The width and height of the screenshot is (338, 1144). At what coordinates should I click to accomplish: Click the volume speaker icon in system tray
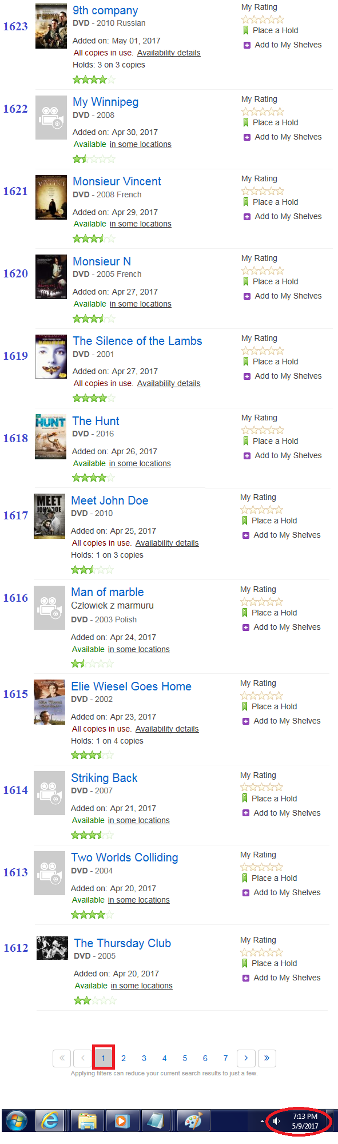click(x=277, y=1121)
